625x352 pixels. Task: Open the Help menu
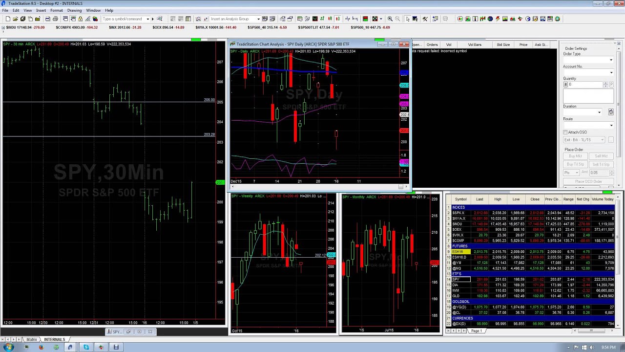pos(109,10)
